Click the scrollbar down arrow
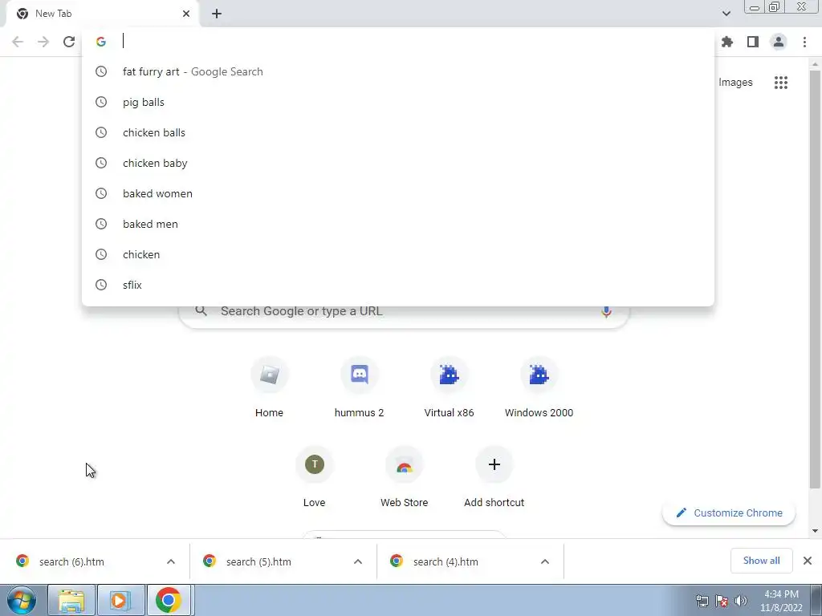This screenshot has height=616, width=822. tap(815, 531)
